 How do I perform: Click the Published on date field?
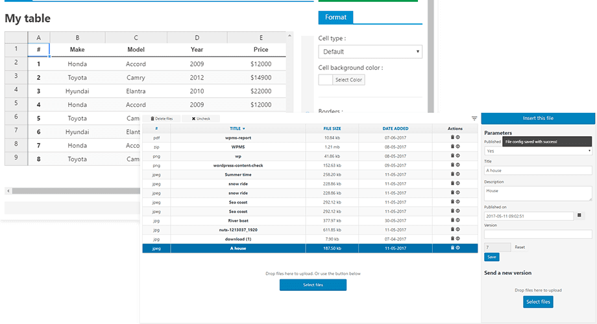coord(529,216)
